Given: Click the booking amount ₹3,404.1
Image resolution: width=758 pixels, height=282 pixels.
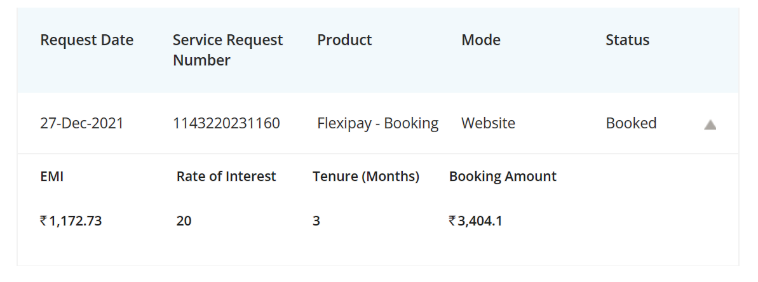Looking at the screenshot, I should (x=476, y=221).
